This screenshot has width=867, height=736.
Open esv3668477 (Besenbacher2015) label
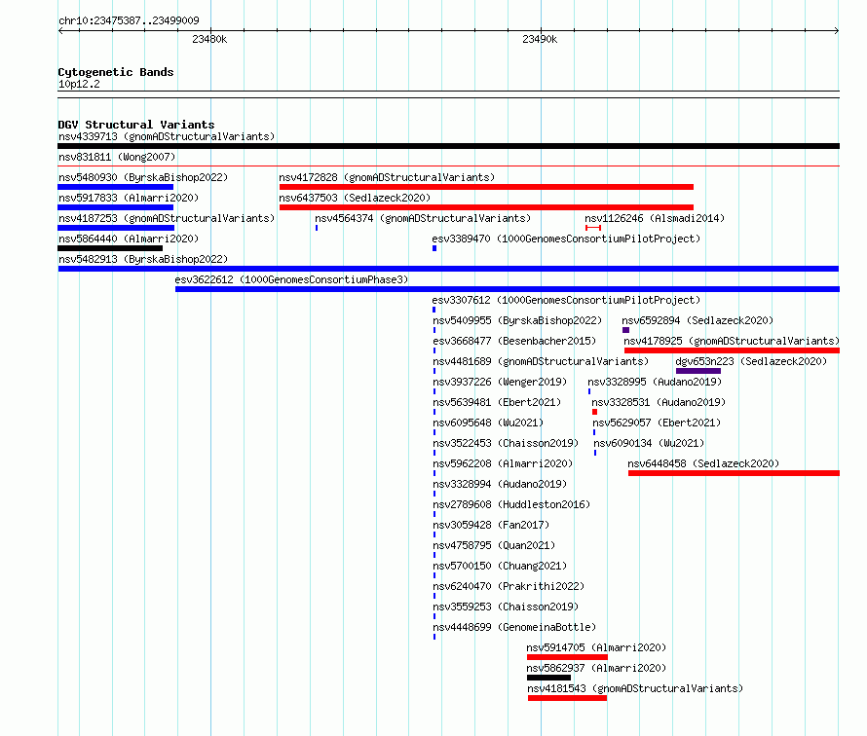pyautogui.click(x=514, y=341)
